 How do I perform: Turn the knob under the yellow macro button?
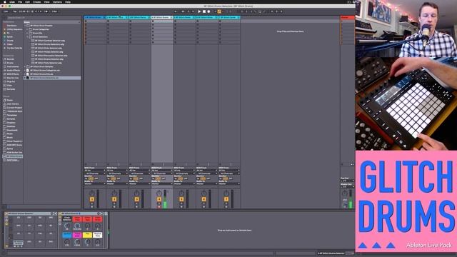click(x=87, y=241)
